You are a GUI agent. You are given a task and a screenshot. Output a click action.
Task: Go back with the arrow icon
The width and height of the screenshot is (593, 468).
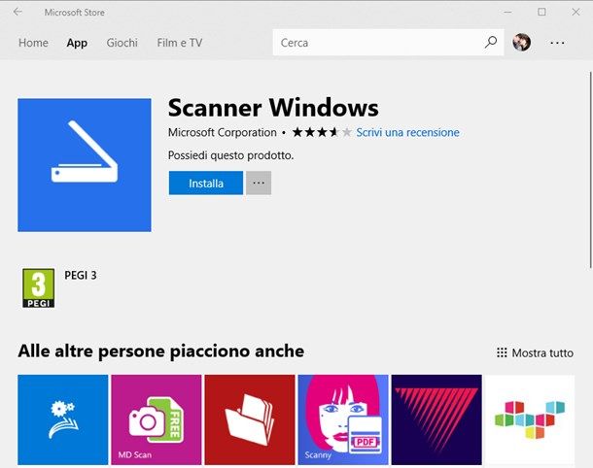(x=17, y=12)
